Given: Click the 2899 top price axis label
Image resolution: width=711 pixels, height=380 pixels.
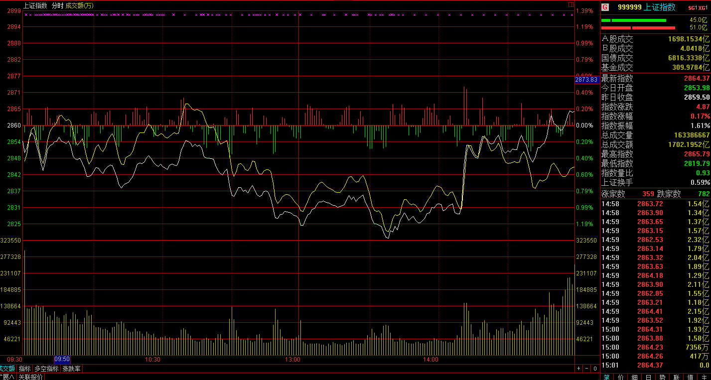Looking at the screenshot, I should (x=14, y=10).
